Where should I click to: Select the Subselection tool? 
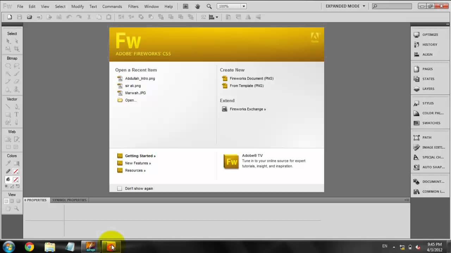pyautogui.click(x=16, y=41)
